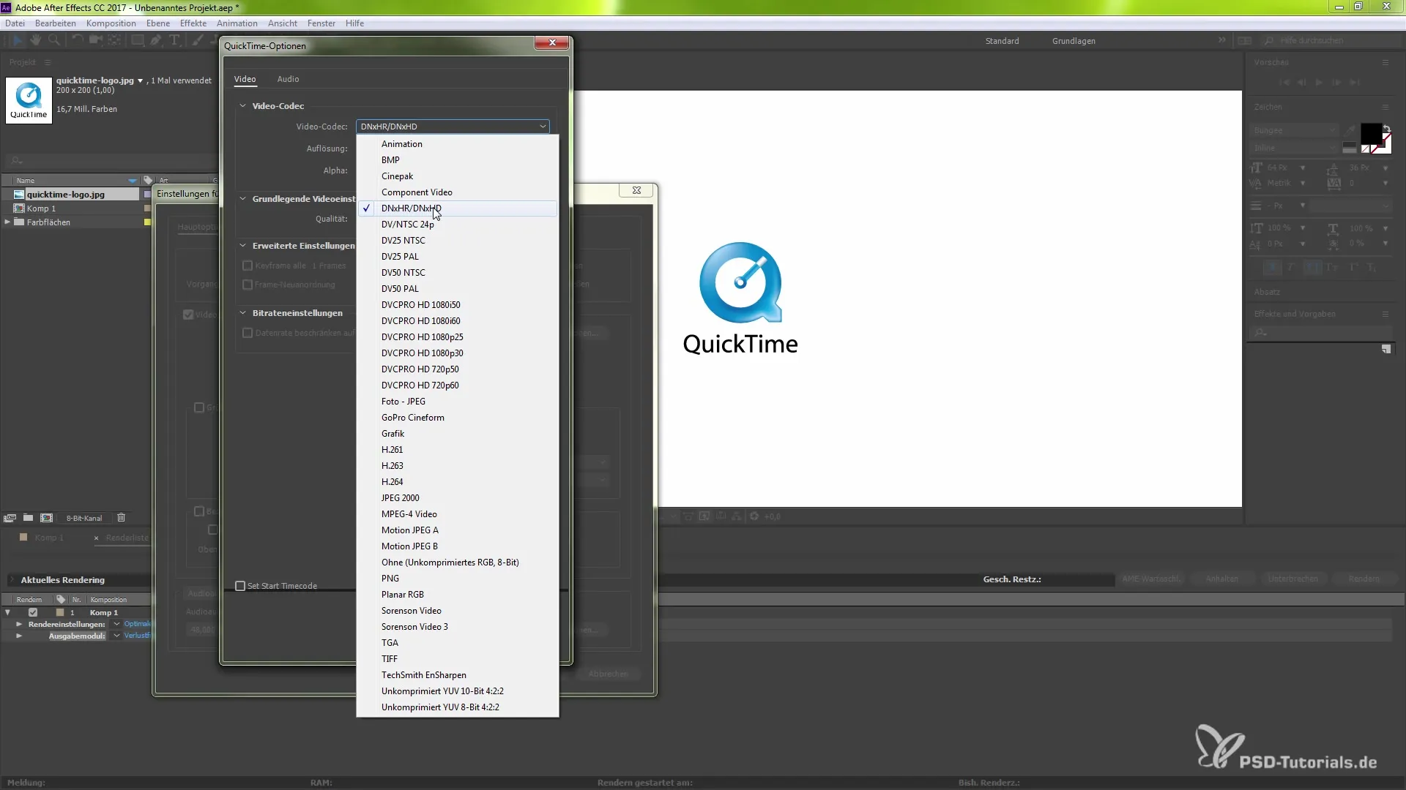Screen dimensions: 1406x790
Task: Select the Zoom magnifier tool
Action: [53, 40]
